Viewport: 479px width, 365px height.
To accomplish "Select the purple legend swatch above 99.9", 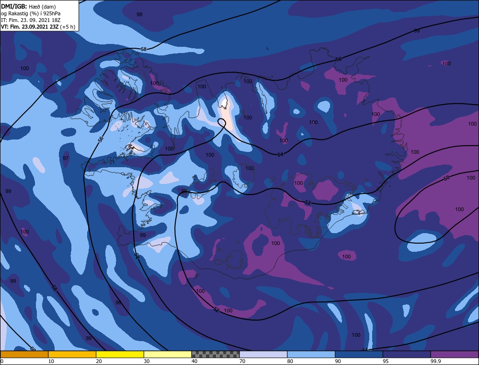I will click(455, 354).
